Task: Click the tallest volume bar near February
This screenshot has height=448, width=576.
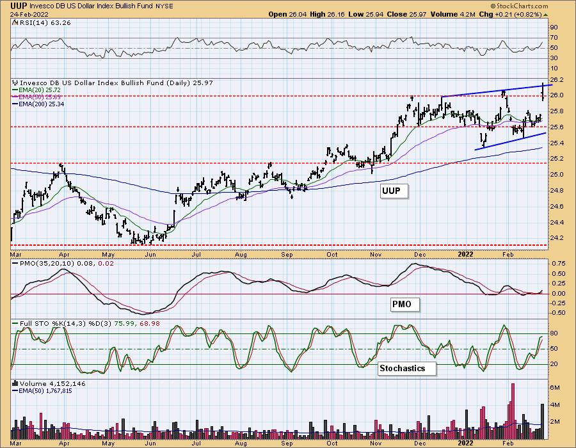Action: (x=513, y=412)
